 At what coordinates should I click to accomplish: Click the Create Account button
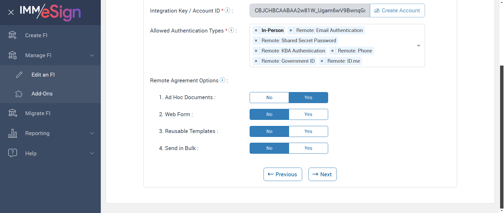coord(397,10)
